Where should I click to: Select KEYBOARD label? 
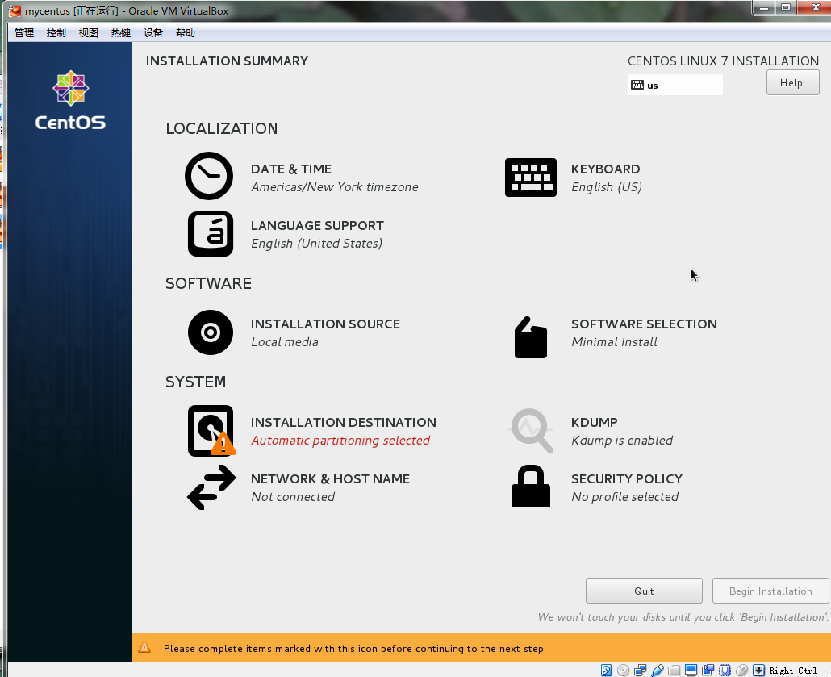[x=605, y=169]
